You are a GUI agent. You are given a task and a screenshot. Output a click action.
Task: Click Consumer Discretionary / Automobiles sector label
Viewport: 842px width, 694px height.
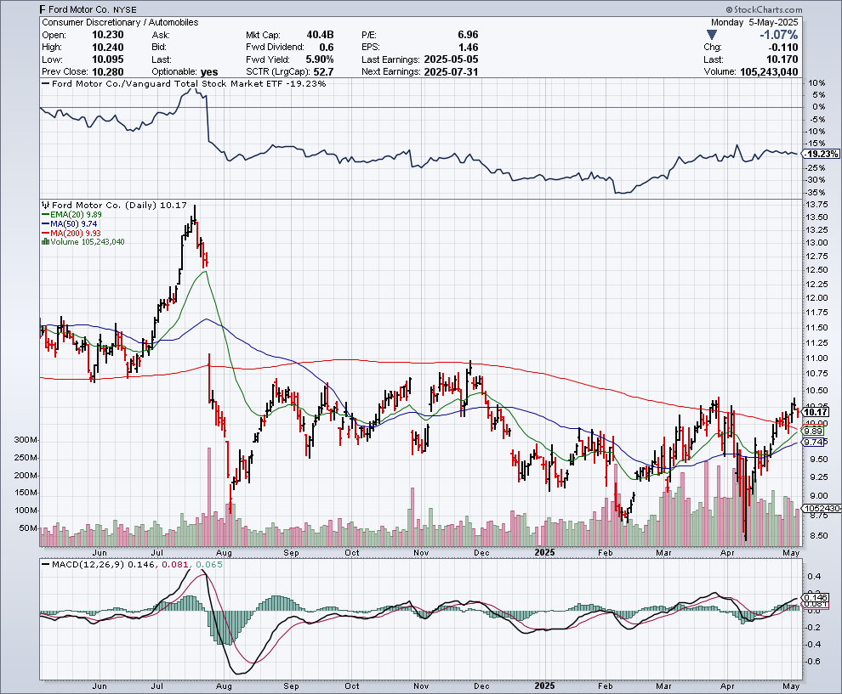120,23
